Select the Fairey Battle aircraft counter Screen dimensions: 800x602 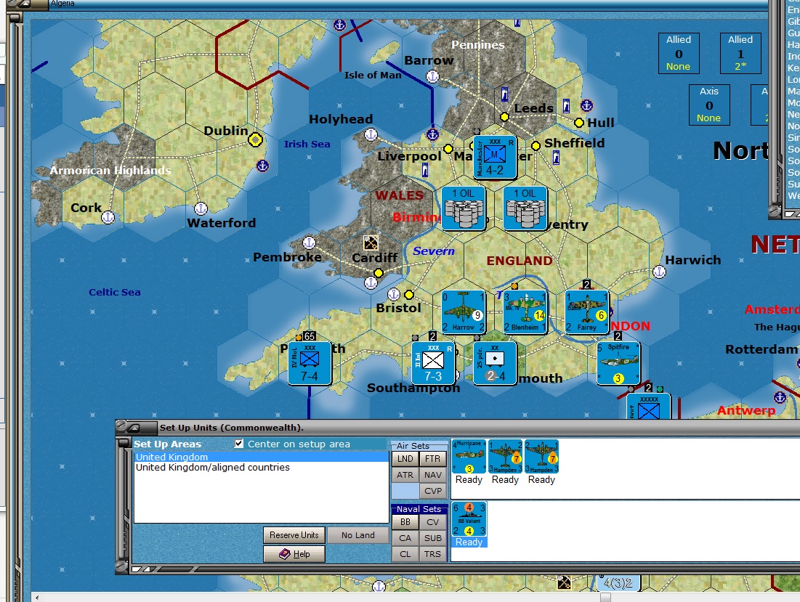[x=587, y=312]
